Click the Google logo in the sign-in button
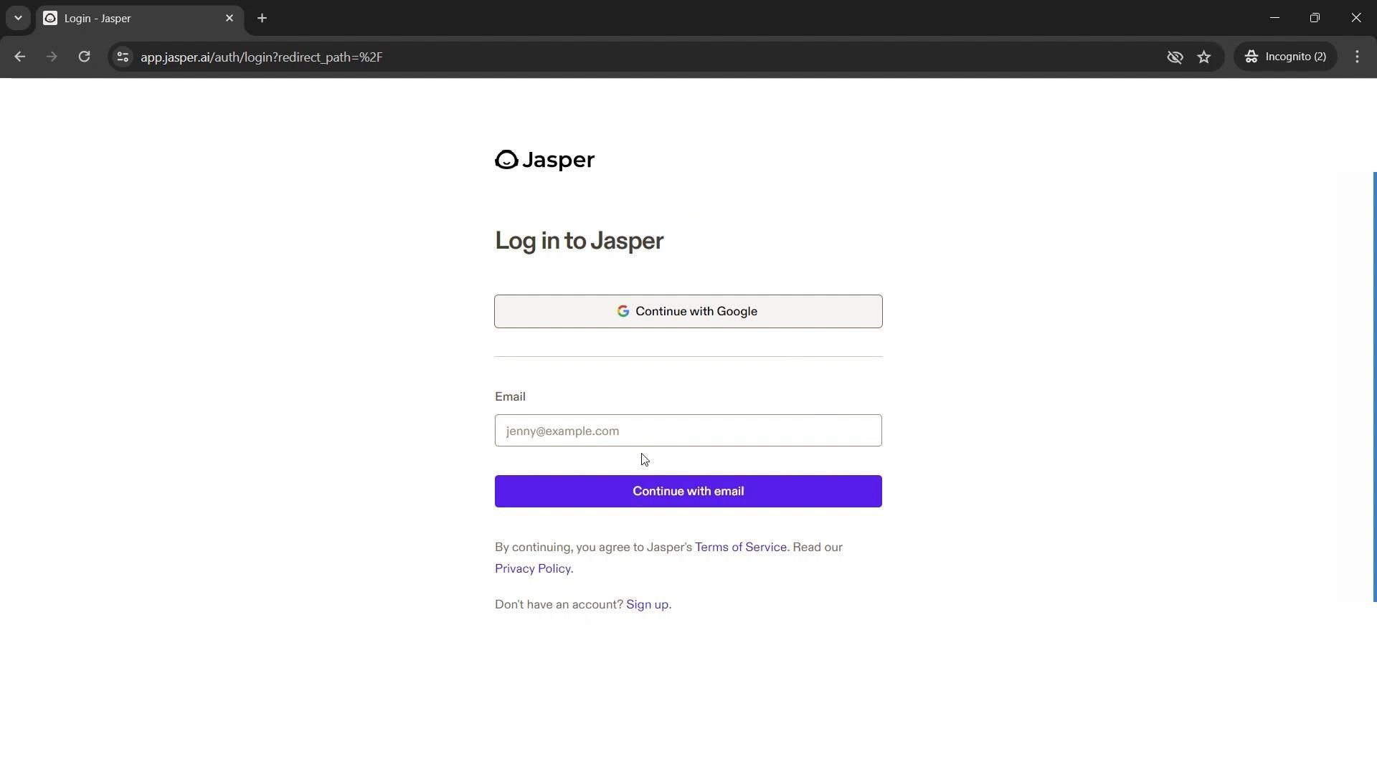Viewport: 1377px width, 774px height. click(x=623, y=311)
